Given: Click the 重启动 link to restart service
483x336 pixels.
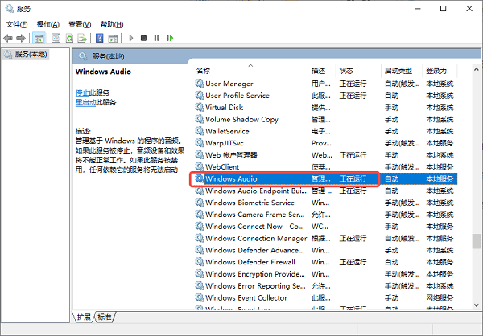Looking at the screenshot, I should click(x=85, y=102).
